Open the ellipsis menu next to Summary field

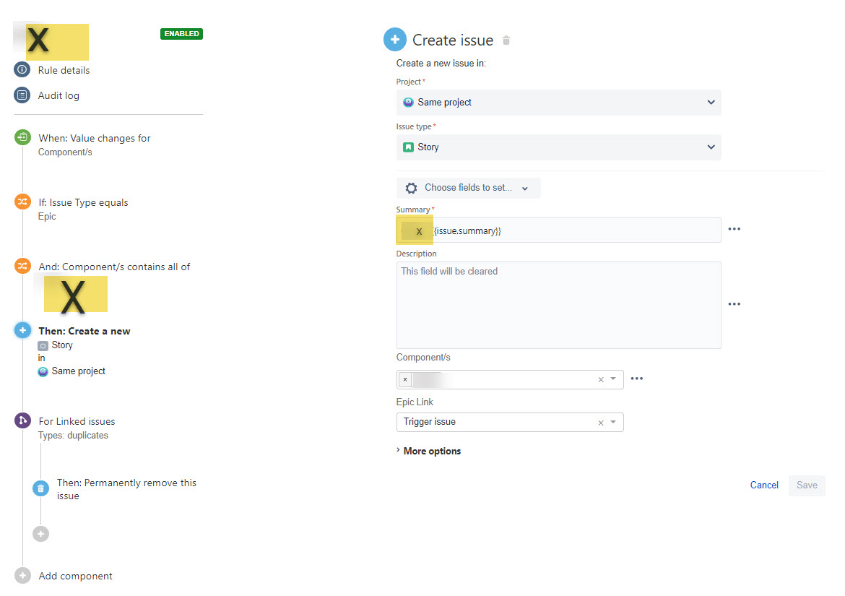[734, 229]
